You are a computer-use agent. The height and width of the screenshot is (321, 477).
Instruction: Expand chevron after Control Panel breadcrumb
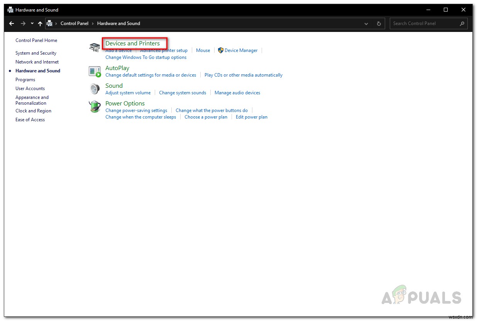(93, 23)
